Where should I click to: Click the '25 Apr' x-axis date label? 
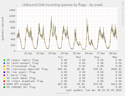click(x=77, y=53)
